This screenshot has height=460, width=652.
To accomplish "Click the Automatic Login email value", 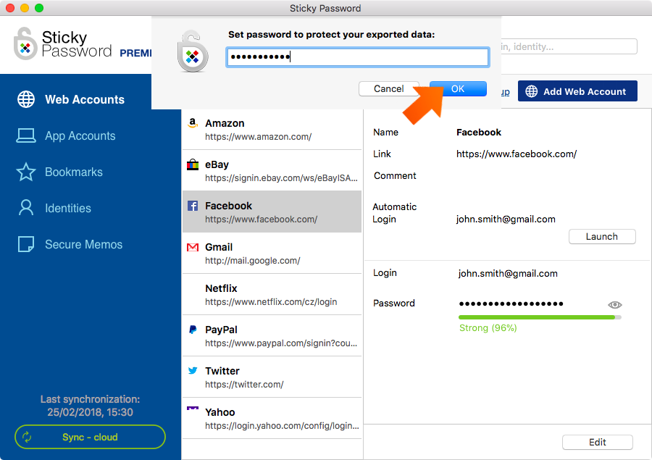I will point(506,219).
